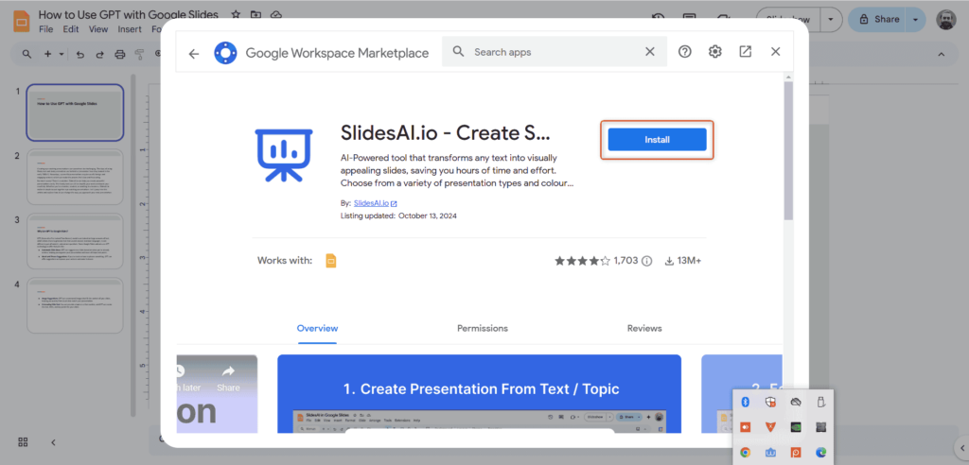The image size is (969, 465).
Task: Clear the search apps field
Action: pos(650,52)
